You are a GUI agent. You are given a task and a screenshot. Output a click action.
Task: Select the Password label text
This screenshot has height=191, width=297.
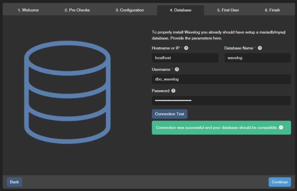(x=161, y=91)
